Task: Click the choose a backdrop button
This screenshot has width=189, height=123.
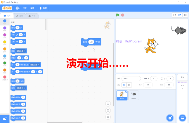Action: [x=182, y=118]
